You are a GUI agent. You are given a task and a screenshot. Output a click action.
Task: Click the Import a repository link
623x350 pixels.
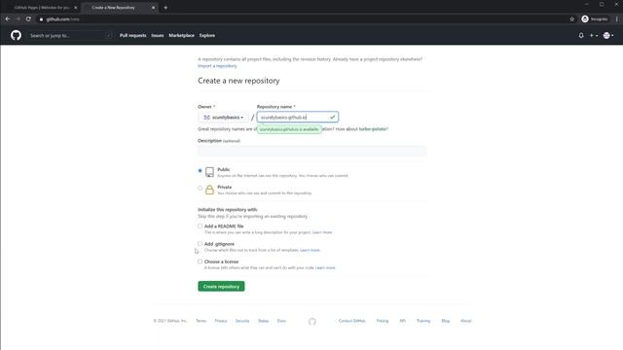pos(217,66)
